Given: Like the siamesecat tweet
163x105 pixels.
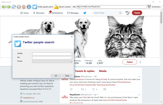Looking at the screenshot, I should point(94,89).
